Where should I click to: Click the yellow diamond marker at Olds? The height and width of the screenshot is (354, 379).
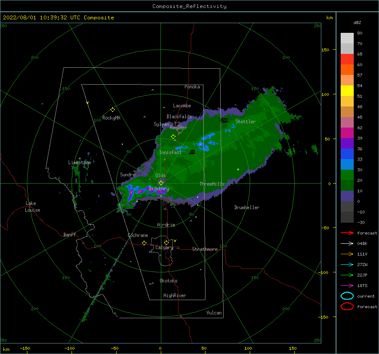click(x=161, y=183)
